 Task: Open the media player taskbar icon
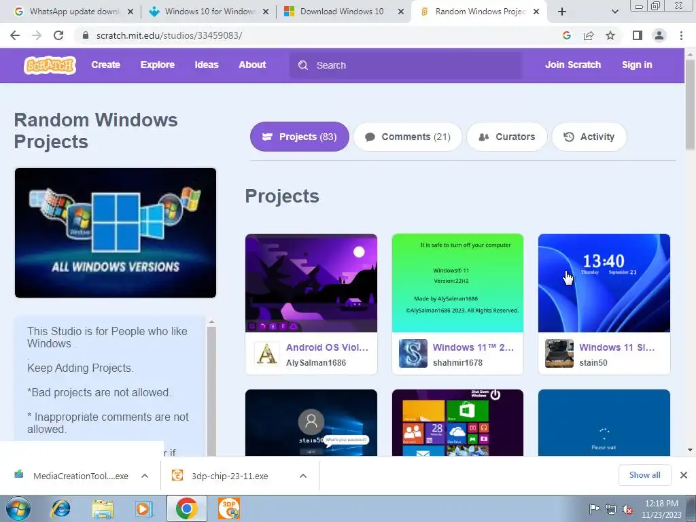coord(143,509)
